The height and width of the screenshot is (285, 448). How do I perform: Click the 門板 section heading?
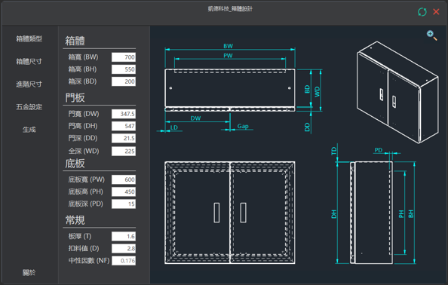[75, 98]
